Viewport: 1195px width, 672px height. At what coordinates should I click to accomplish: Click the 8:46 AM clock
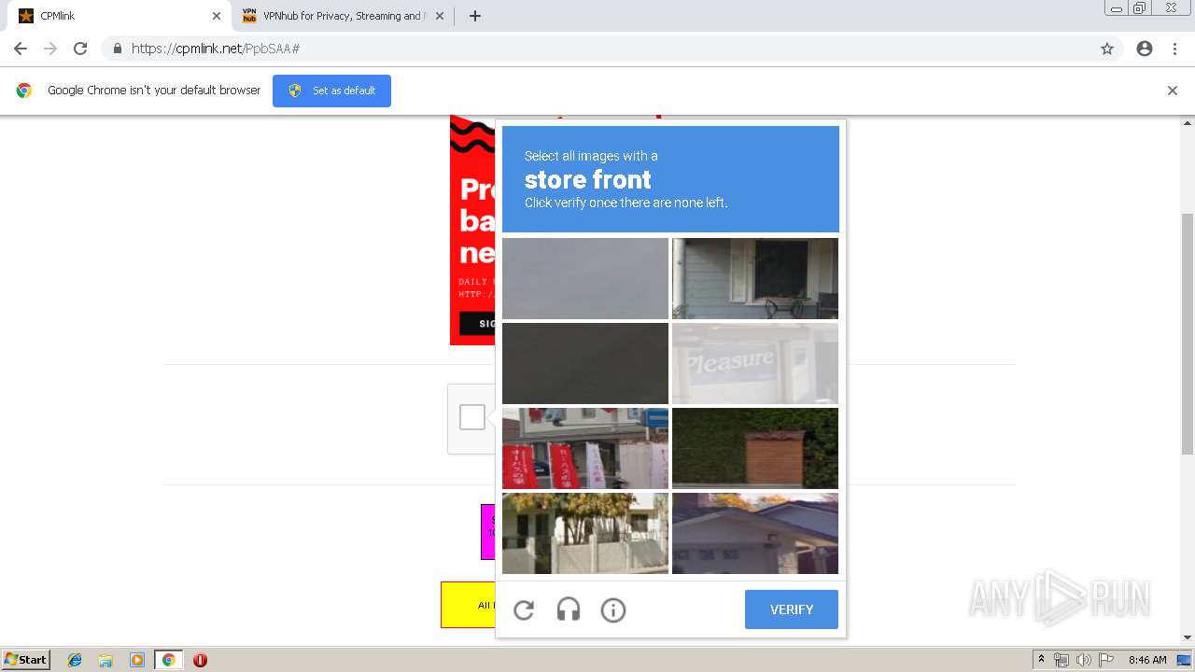point(1147,660)
